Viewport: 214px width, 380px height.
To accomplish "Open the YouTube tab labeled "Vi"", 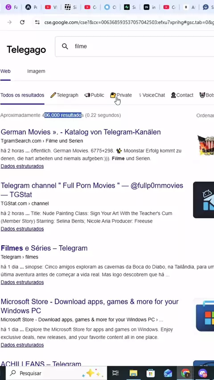I will click(x=51, y=7).
